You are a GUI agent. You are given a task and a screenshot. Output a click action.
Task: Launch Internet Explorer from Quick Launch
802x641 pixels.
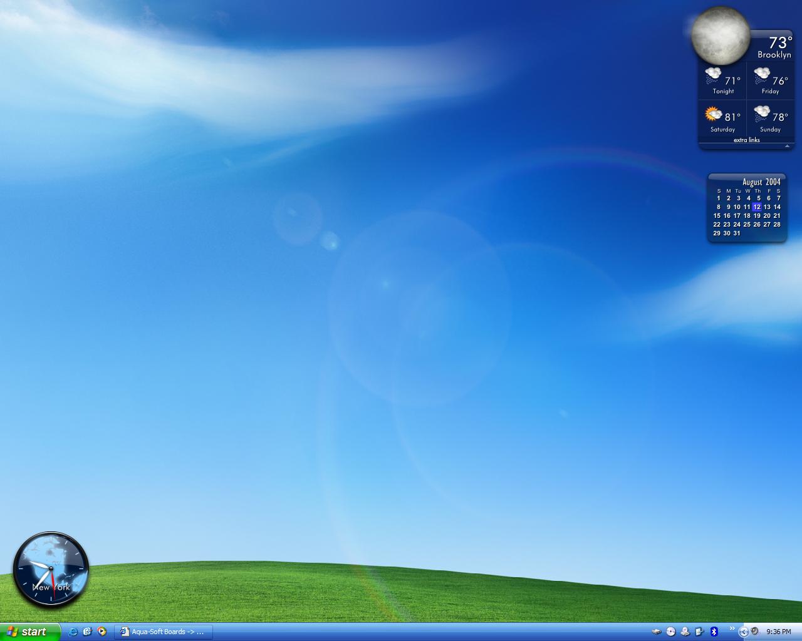[x=73, y=632]
